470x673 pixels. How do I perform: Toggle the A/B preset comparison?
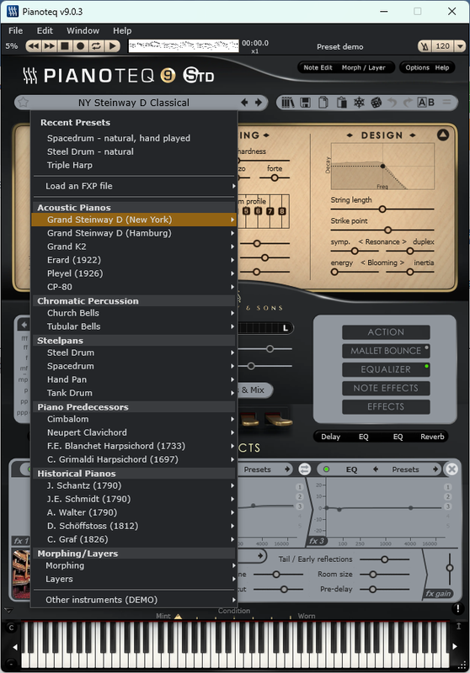point(425,103)
